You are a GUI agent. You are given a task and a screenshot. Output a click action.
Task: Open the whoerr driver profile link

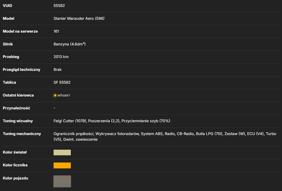click(x=64, y=95)
